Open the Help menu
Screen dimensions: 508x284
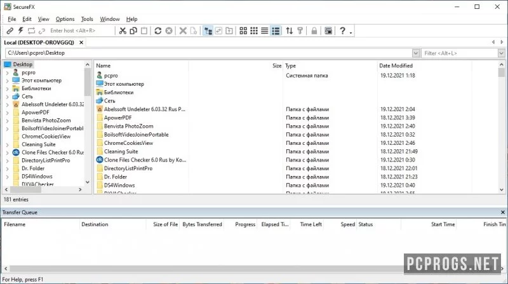pyautogui.click(x=131, y=19)
